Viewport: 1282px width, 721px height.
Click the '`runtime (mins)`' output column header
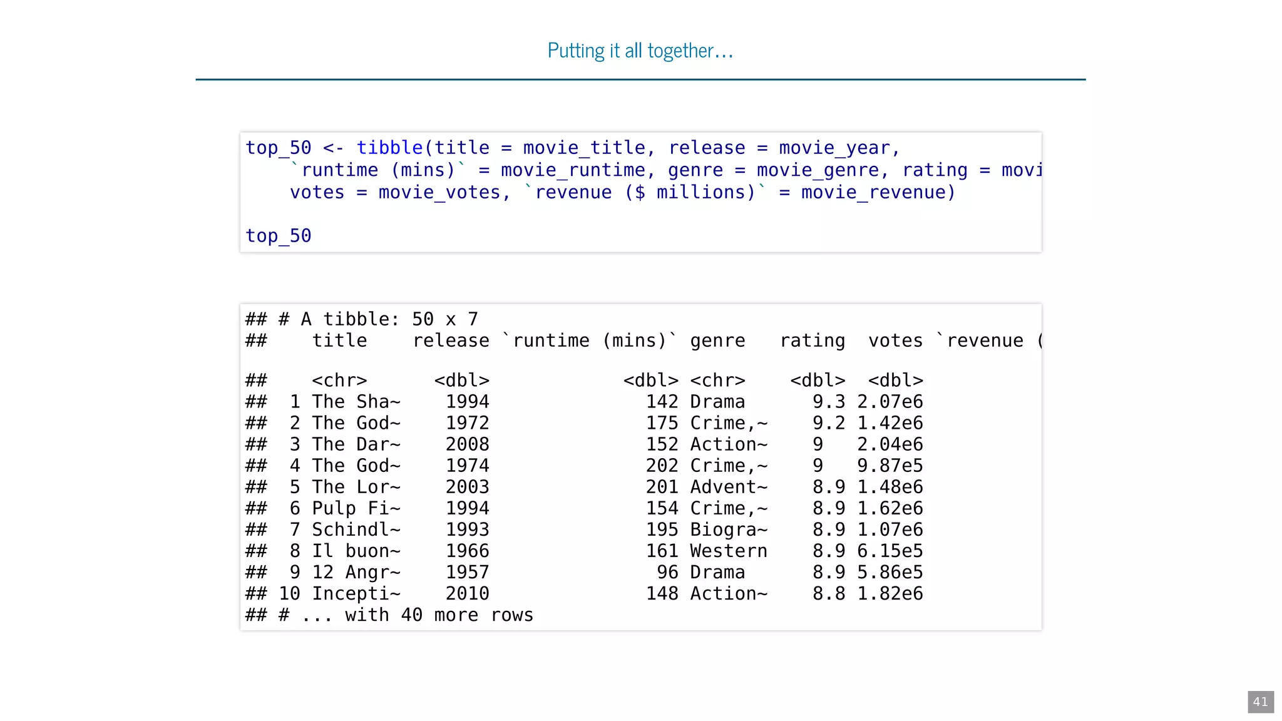pos(590,340)
